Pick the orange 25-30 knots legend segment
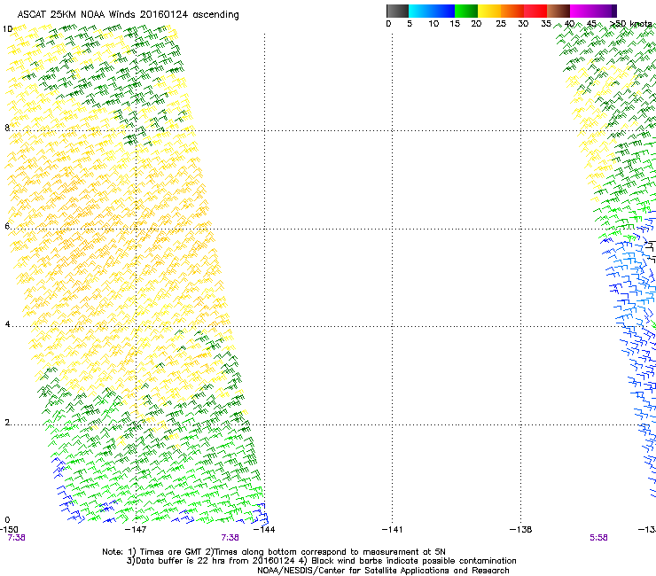 [x=512, y=11]
